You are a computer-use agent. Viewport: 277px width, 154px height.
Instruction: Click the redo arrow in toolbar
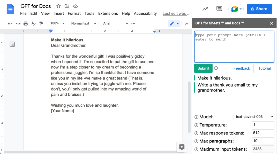tap(18, 23)
